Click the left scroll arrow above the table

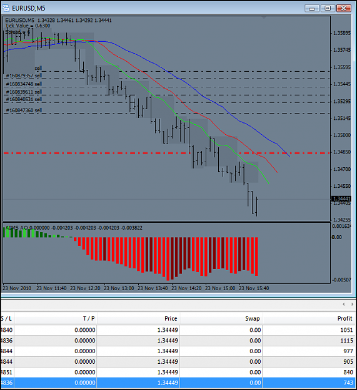click(344, 304)
